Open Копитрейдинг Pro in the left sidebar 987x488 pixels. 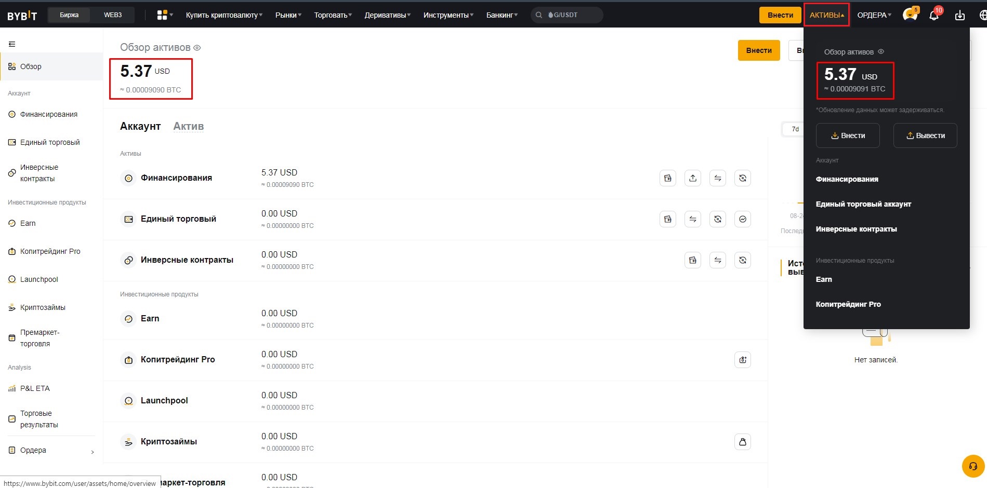(x=51, y=251)
